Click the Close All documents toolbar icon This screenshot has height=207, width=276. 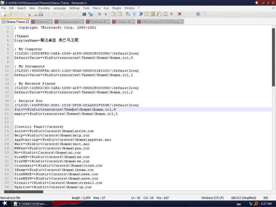click(x=34, y=14)
